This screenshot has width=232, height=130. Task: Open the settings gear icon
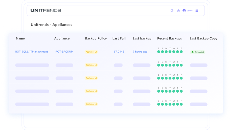[178, 11]
